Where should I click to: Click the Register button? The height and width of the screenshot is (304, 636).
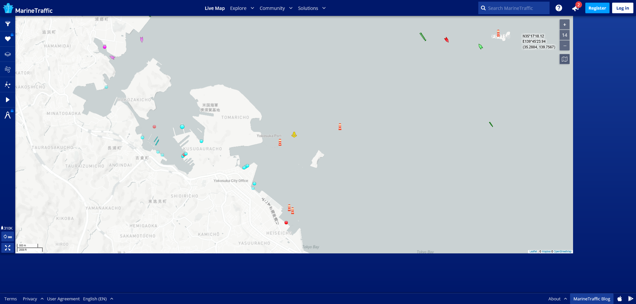point(597,8)
